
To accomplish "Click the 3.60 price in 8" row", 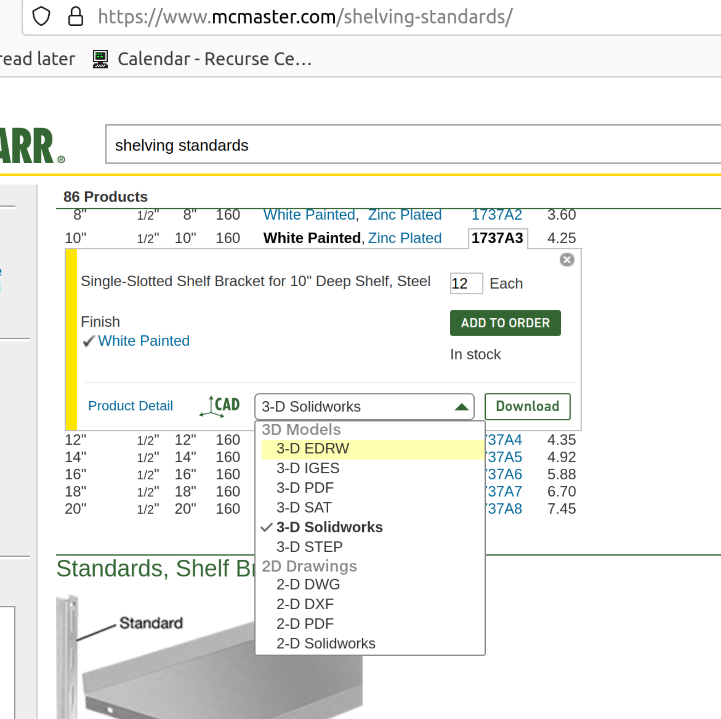I will pos(561,215).
